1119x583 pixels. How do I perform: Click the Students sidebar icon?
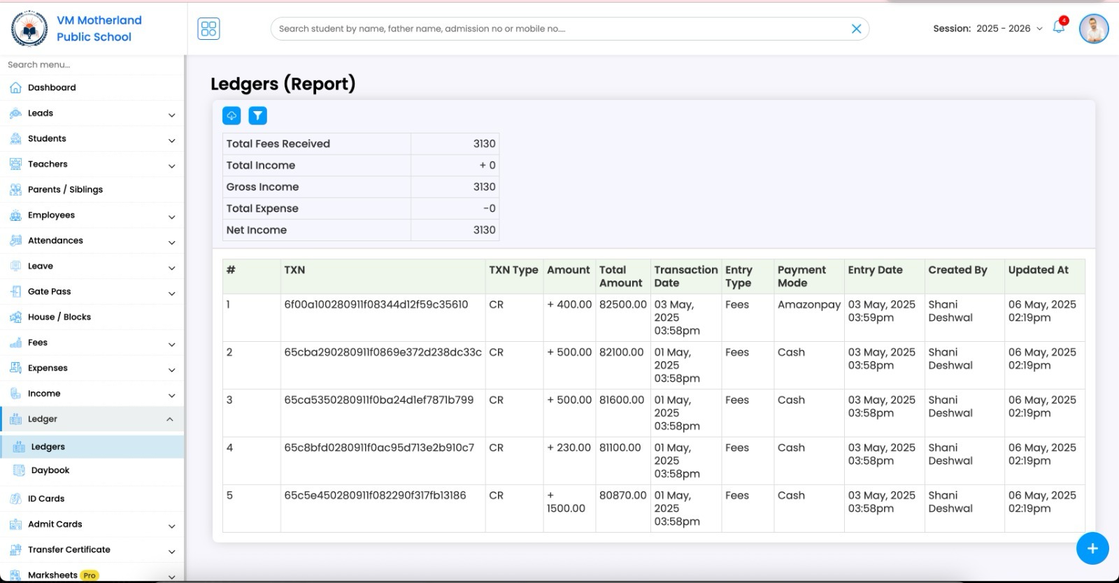(x=15, y=138)
